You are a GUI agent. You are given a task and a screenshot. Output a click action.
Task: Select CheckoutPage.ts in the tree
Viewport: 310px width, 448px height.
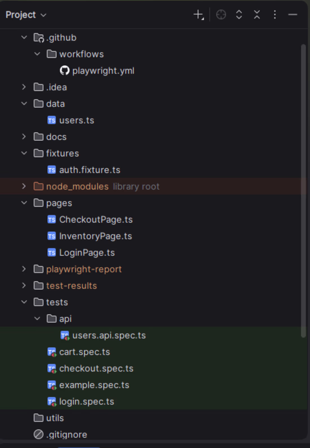96,220
